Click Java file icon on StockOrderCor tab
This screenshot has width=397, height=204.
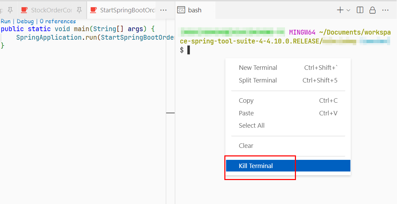(24, 10)
